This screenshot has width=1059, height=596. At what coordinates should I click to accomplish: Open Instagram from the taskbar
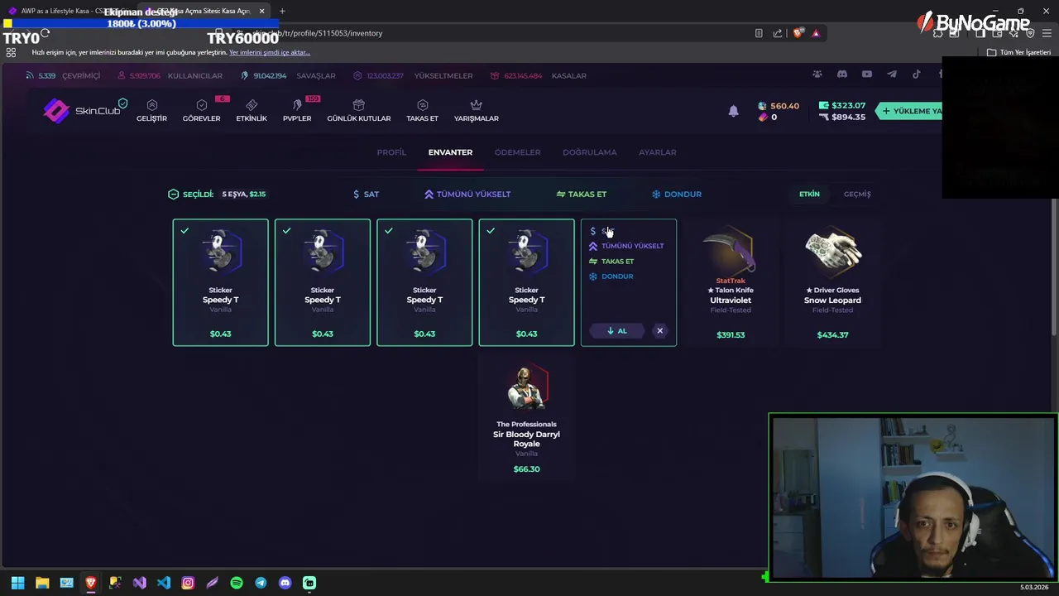[188, 583]
